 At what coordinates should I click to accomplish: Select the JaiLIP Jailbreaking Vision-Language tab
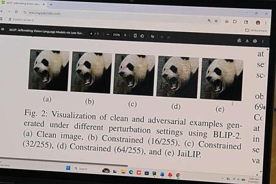[23, 4]
